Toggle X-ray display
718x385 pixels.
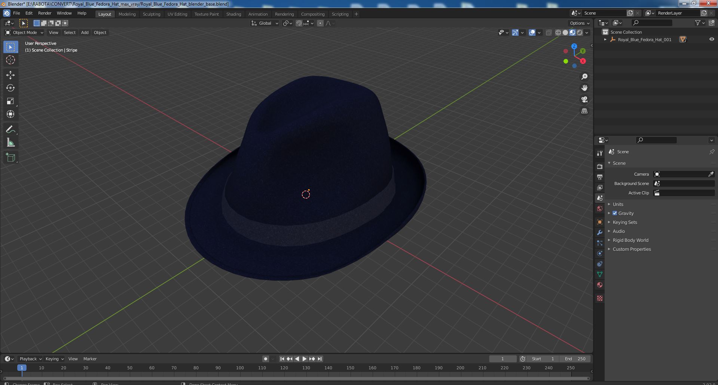[x=549, y=33]
